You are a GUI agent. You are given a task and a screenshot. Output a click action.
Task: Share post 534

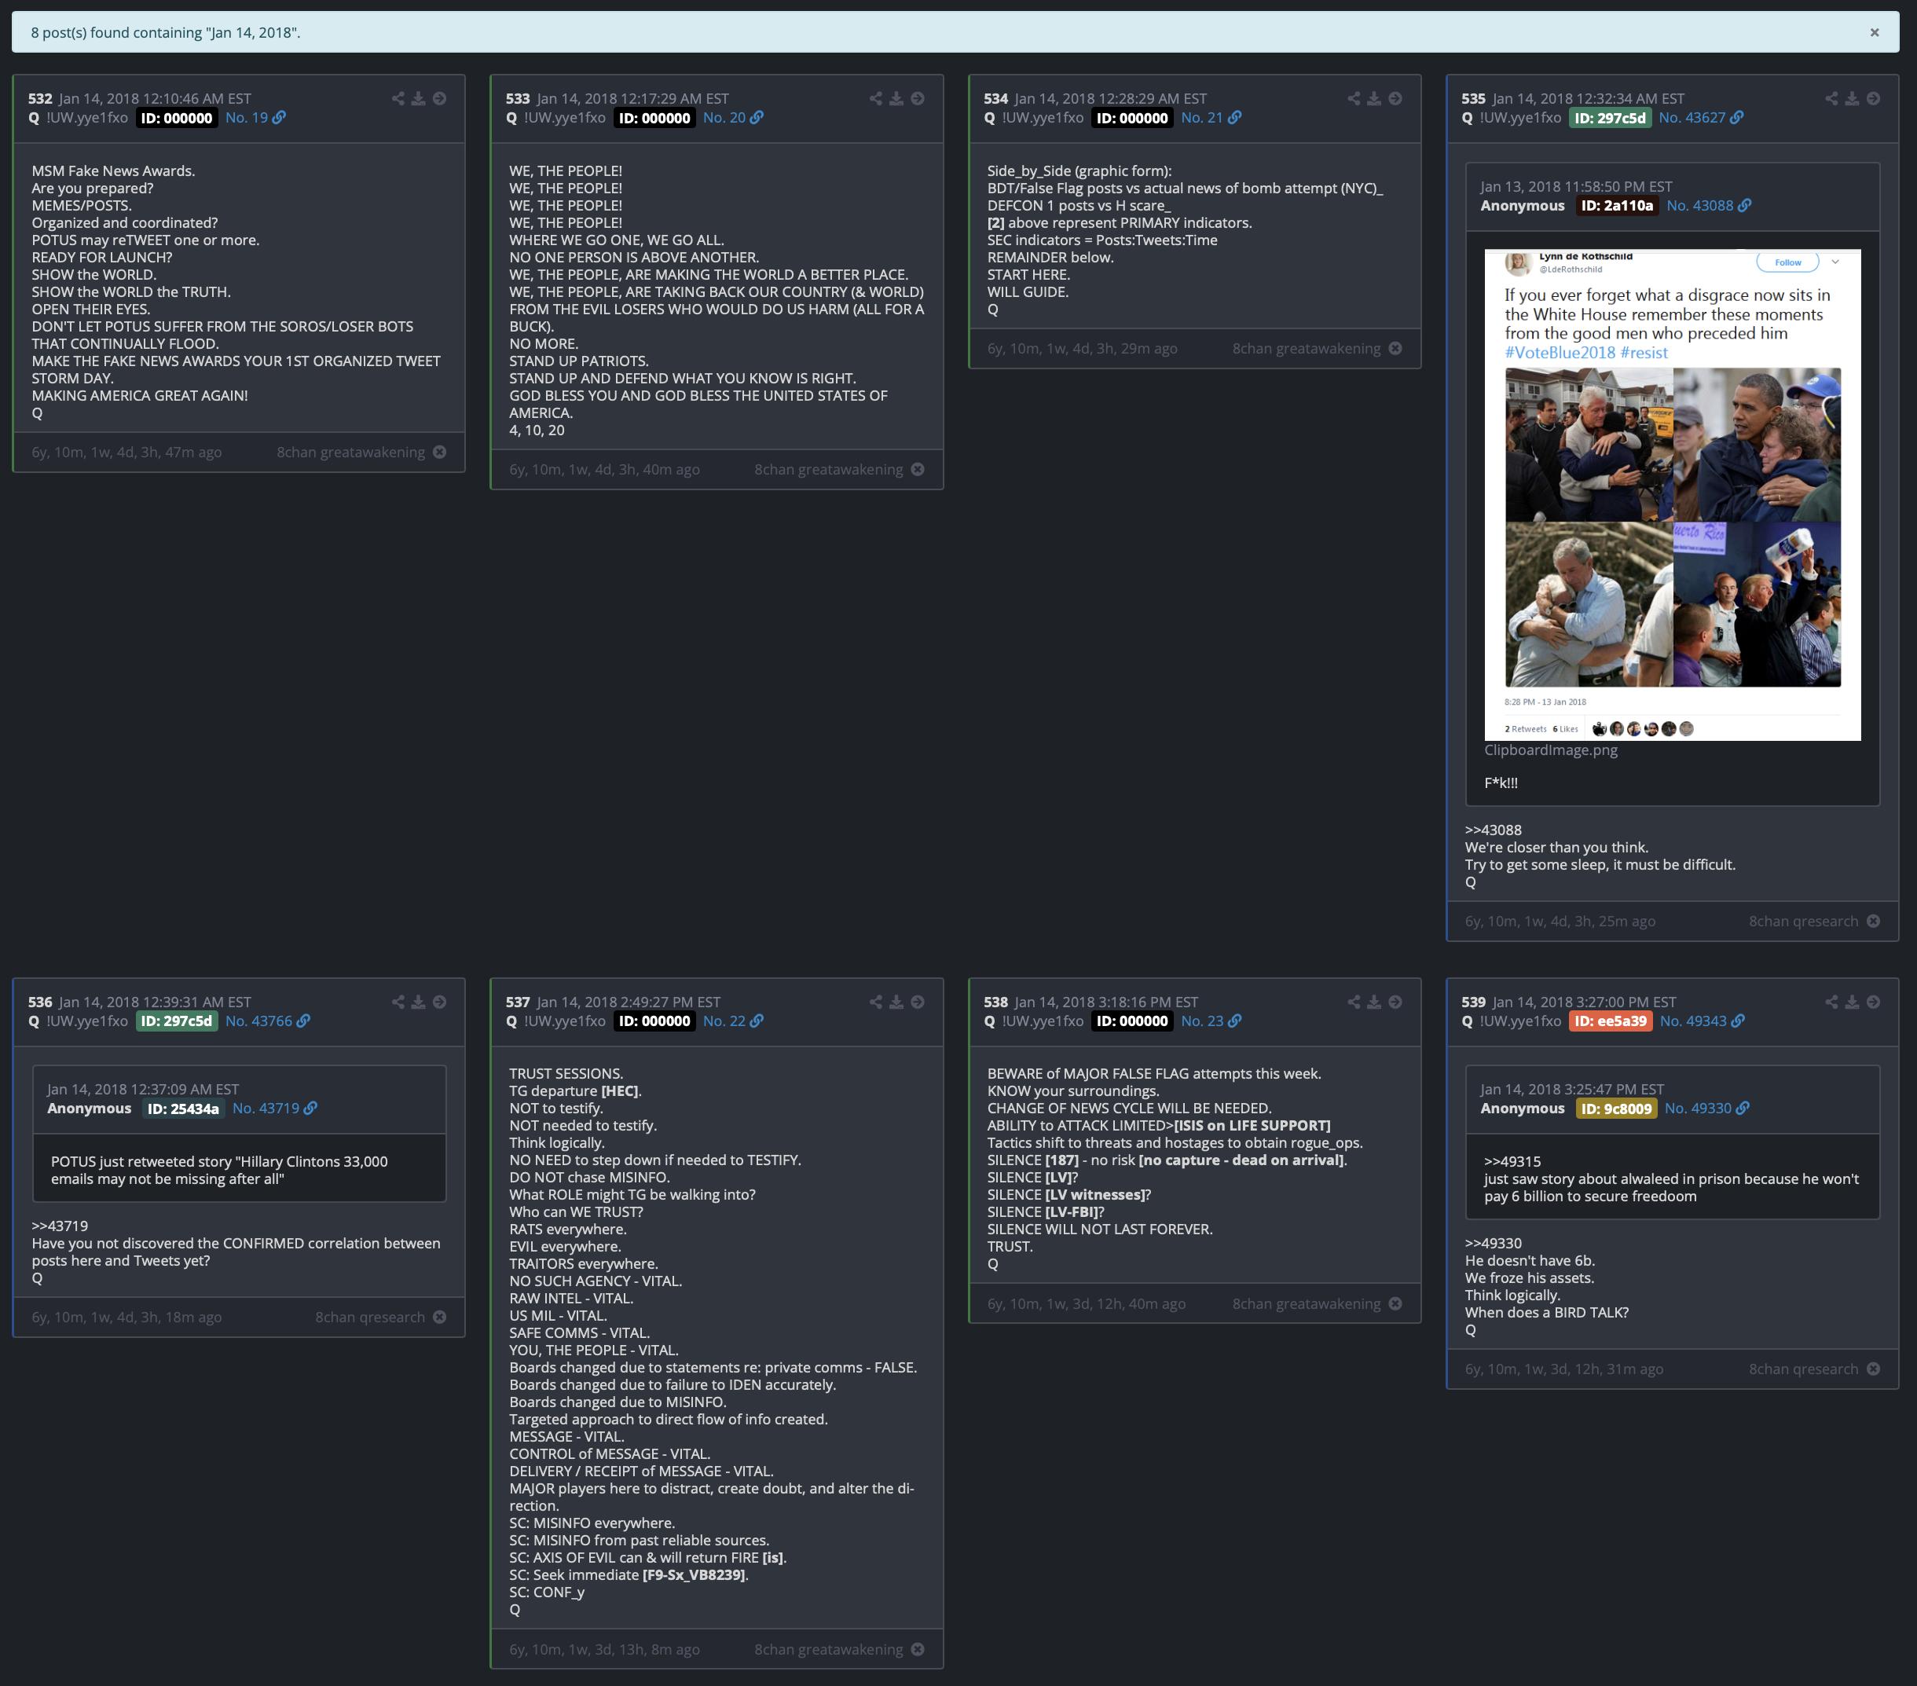click(x=1354, y=98)
